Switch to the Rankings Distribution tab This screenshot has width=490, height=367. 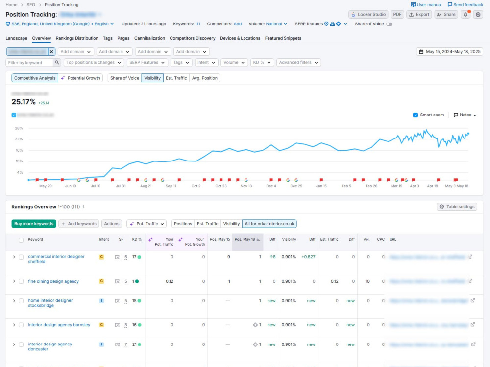77,38
